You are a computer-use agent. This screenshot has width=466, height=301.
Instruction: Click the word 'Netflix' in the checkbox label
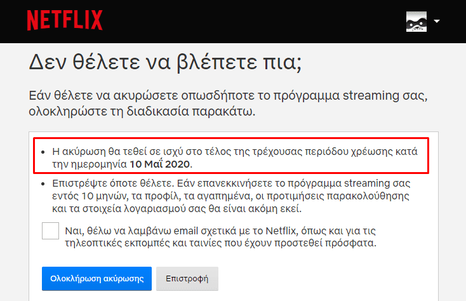tap(281, 231)
